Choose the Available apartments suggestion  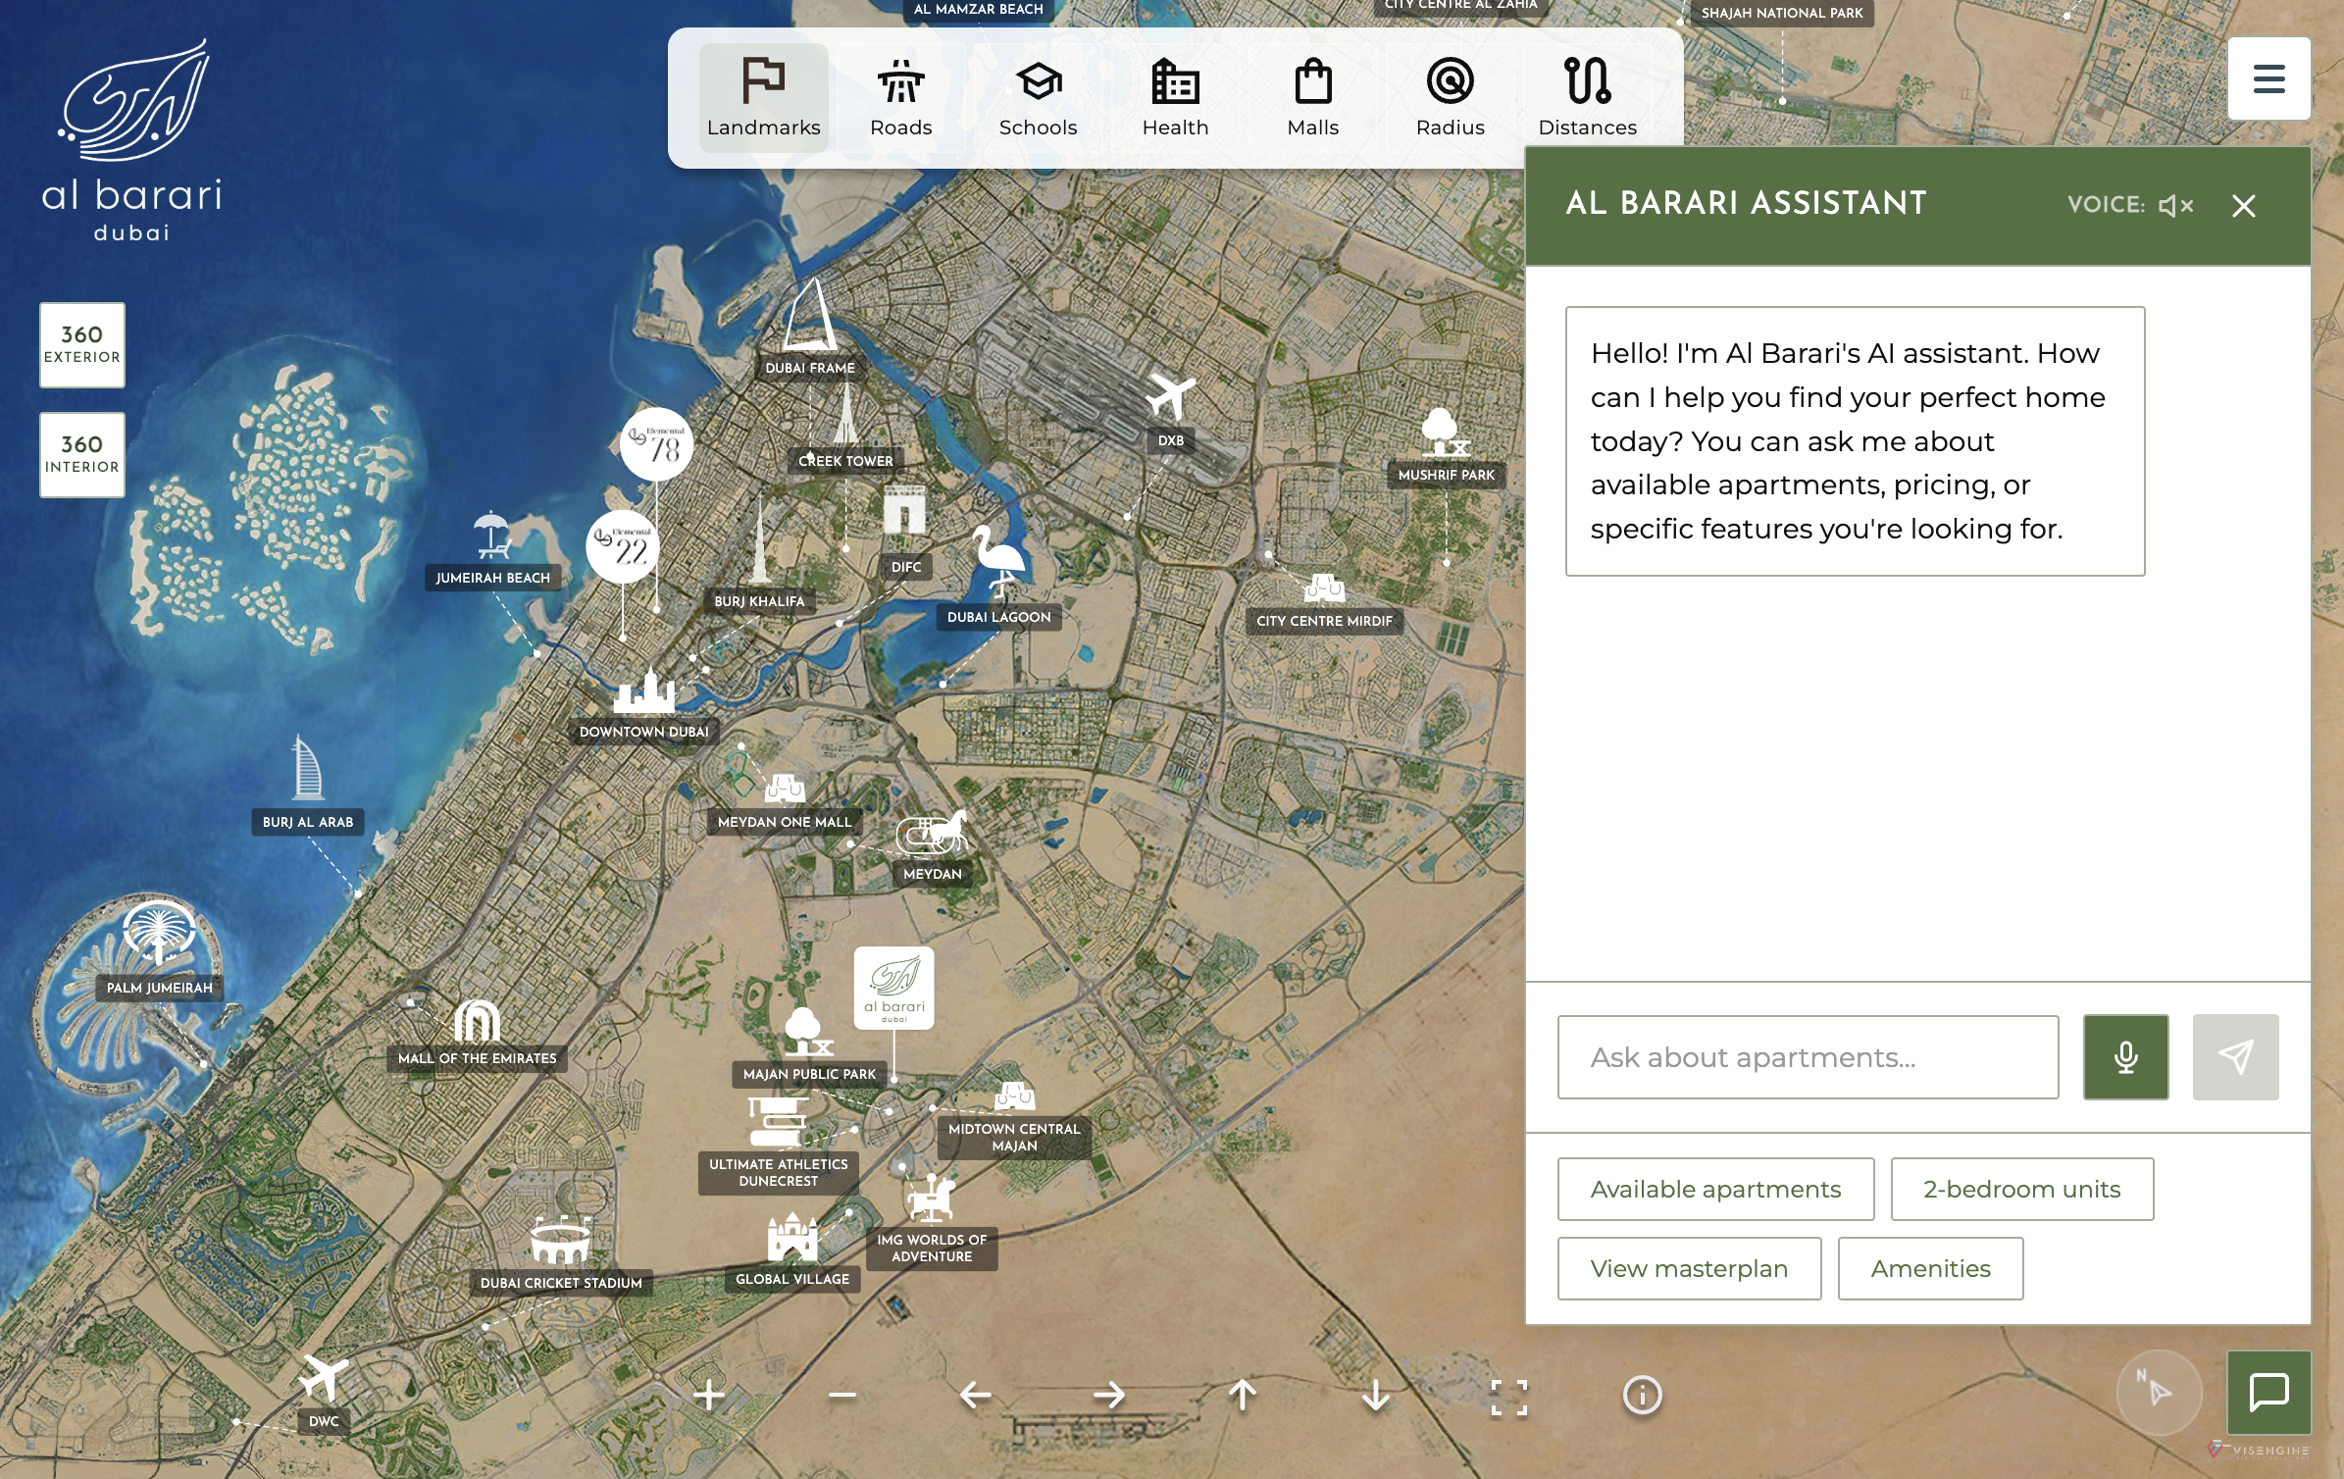click(1715, 1189)
